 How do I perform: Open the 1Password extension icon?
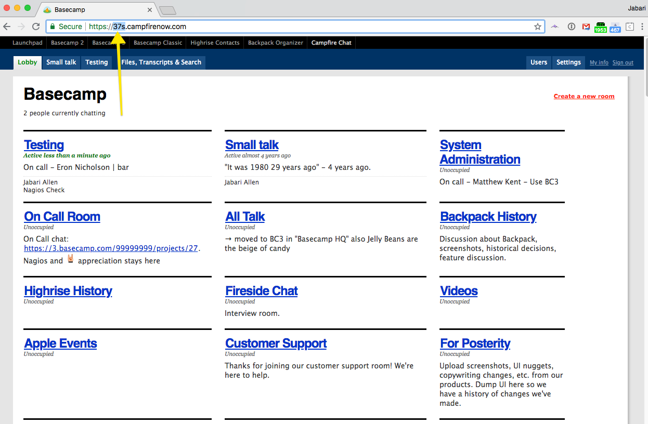tap(572, 27)
